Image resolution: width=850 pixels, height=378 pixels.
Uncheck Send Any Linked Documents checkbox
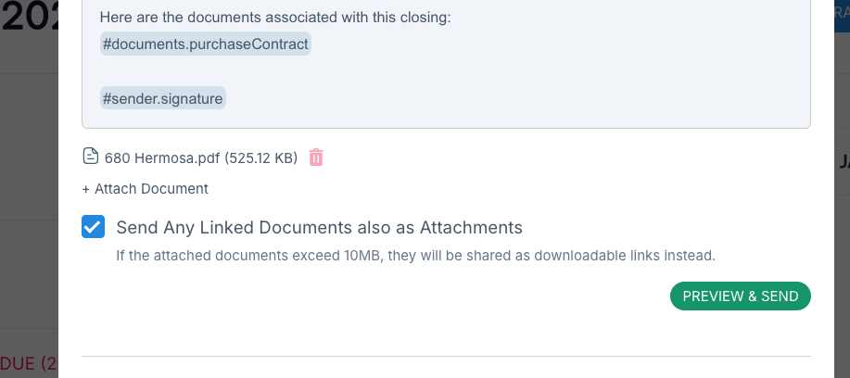point(94,227)
